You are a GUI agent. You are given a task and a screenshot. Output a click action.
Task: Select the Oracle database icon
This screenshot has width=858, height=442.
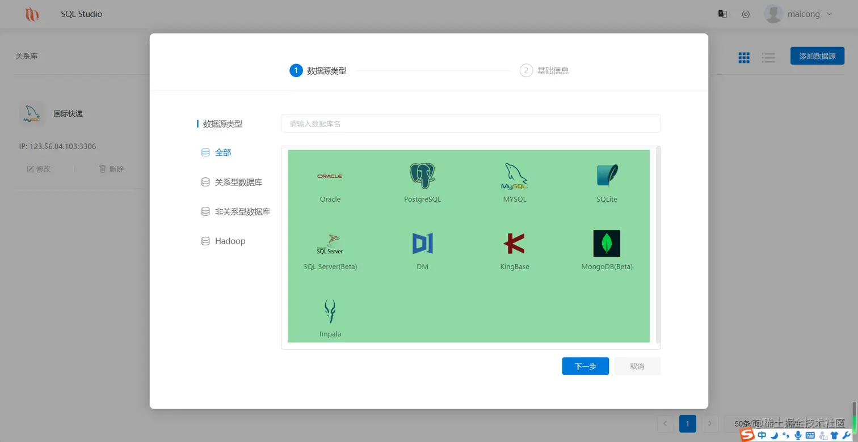pyautogui.click(x=330, y=176)
